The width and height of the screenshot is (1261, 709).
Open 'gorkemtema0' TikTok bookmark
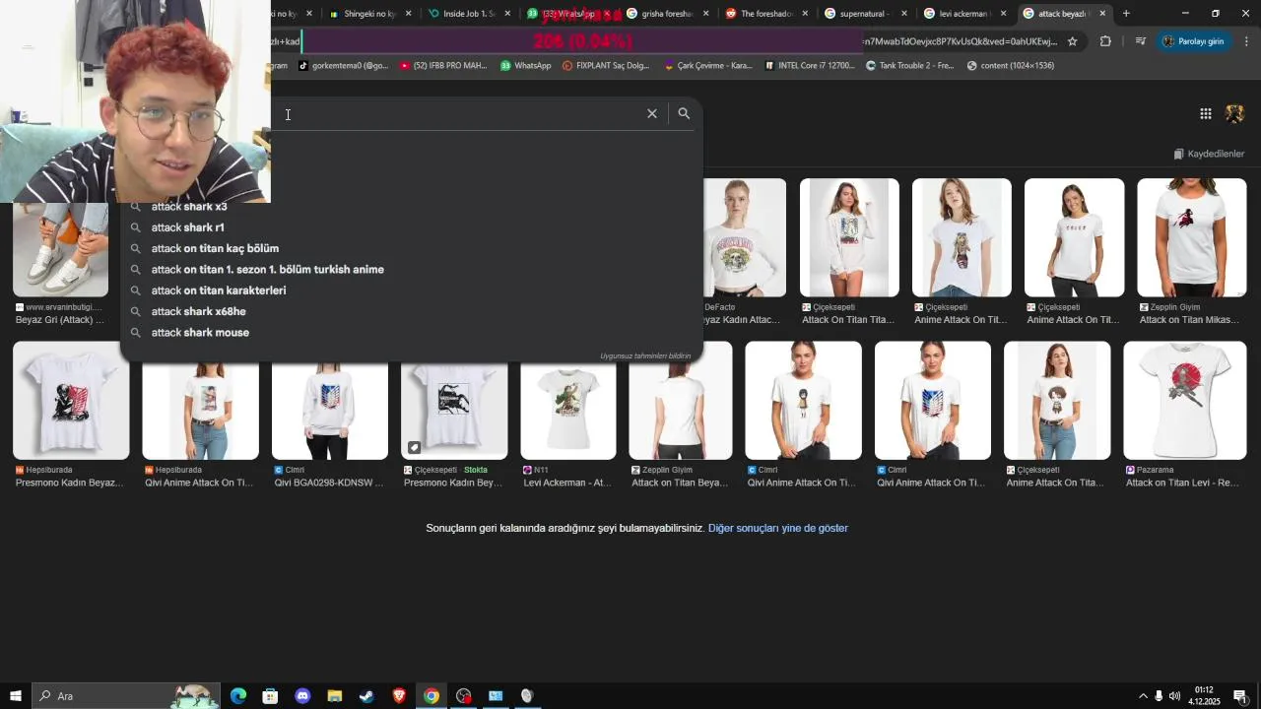tap(344, 66)
